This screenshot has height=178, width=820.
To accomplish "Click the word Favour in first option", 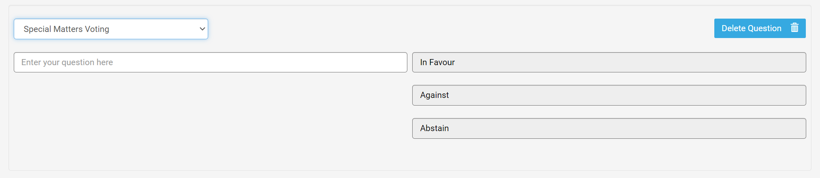I will [x=442, y=62].
